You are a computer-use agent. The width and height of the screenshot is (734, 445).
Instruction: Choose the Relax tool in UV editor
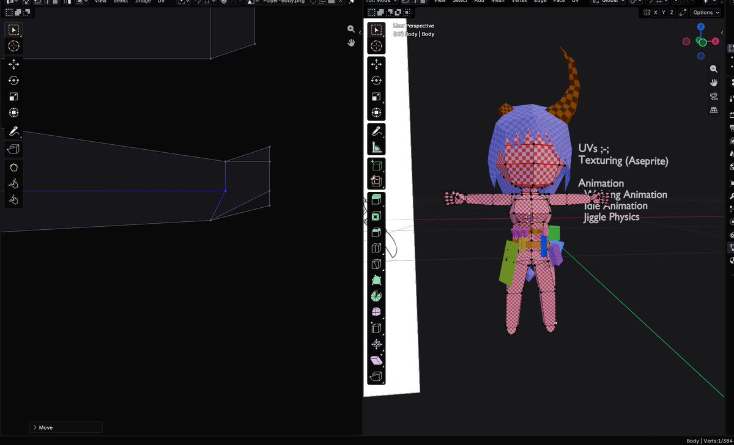pos(13,183)
